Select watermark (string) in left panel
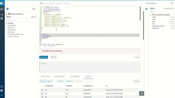The image size is (175, 98). [13, 36]
